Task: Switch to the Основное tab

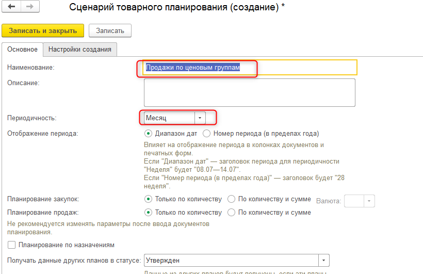Action: point(22,50)
